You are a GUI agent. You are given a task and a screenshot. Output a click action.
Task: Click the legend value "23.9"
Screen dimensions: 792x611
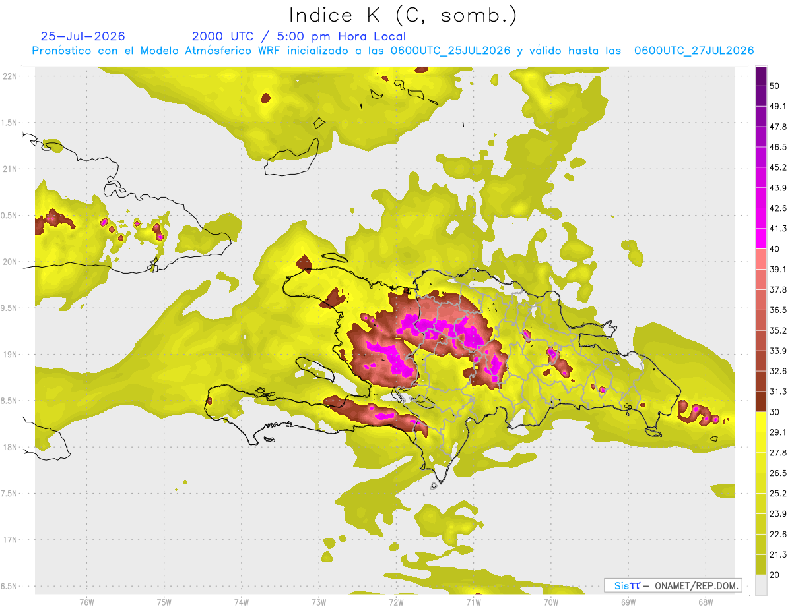coord(778,514)
